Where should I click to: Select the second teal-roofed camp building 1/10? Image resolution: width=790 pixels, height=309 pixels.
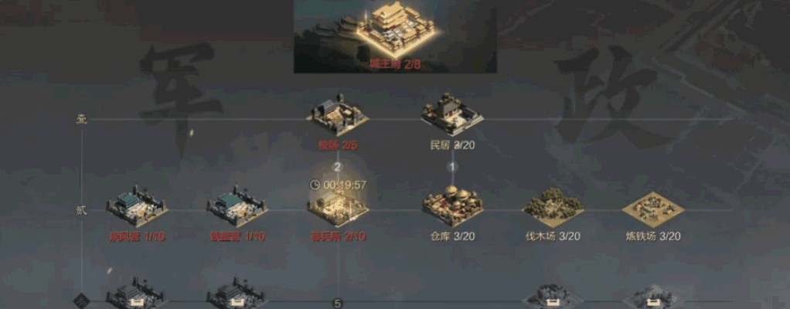coord(237,206)
